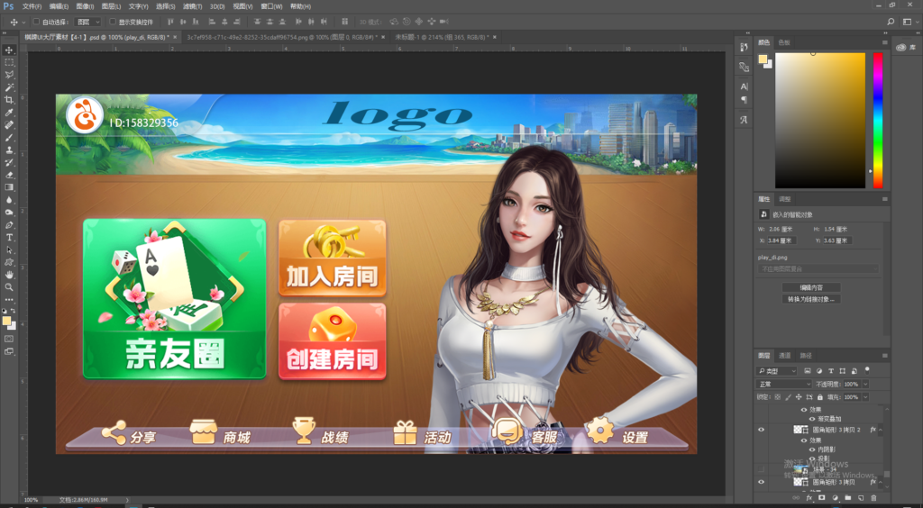
Task: Select the Horizontal Type tool
Action: pyautogui.click(x=9, y=237)
